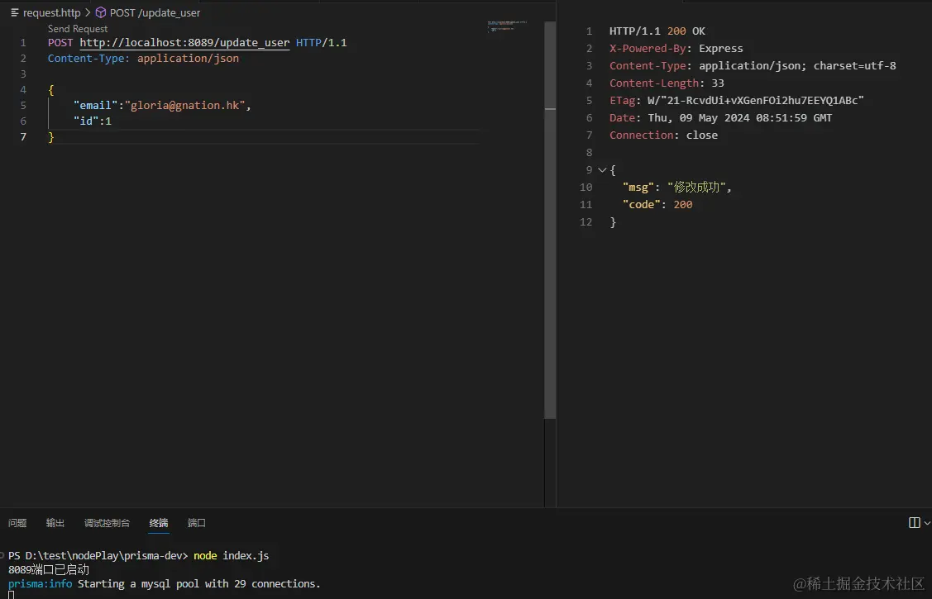
Task: Open the split terminal dropdown arrow
Action: coord(927,523)
